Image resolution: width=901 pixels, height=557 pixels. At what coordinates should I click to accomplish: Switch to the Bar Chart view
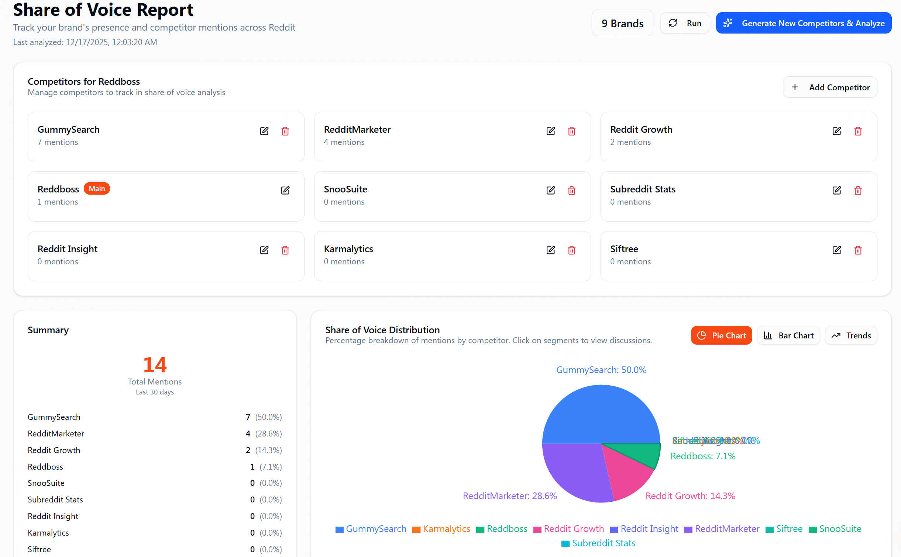pyautogui.click(x=788, y=335)
